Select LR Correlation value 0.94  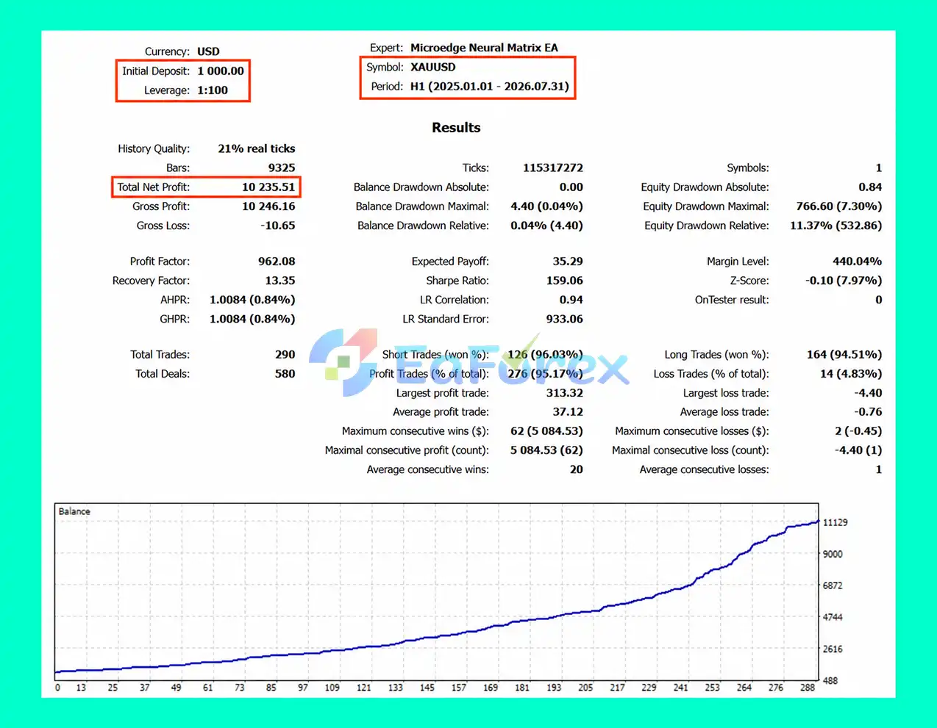tap(571, 300)
